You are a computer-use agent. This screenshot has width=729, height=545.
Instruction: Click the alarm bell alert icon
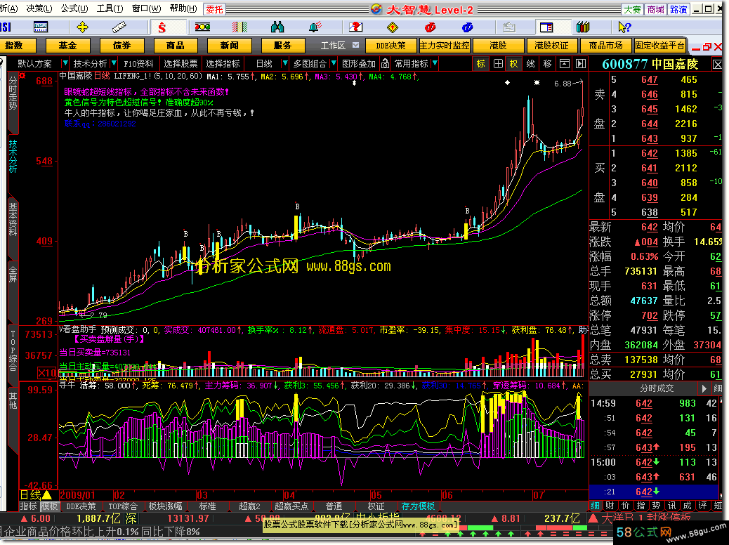point(315,27)
